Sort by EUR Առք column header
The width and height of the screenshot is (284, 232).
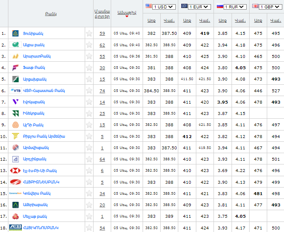[x=187, y=21]
